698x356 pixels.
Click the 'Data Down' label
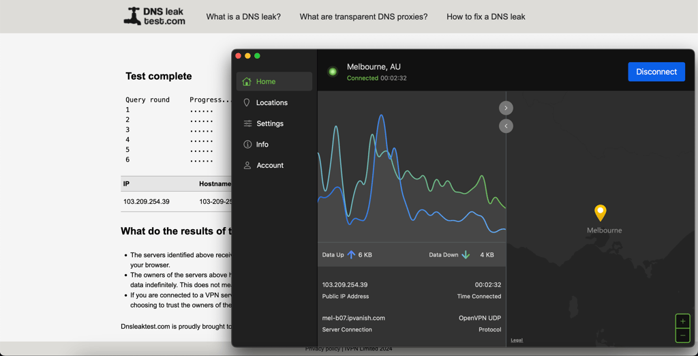[443, 255]
